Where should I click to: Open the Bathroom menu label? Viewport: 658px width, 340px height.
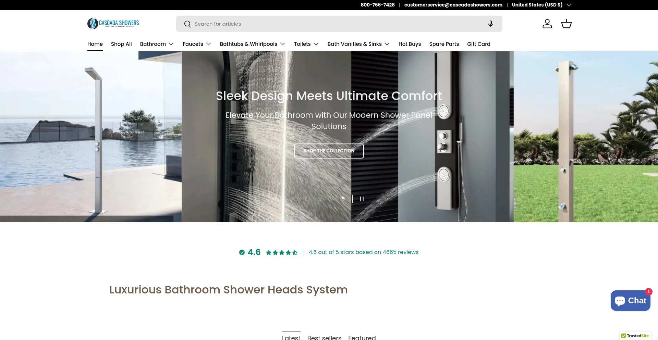tap(153, 44)
